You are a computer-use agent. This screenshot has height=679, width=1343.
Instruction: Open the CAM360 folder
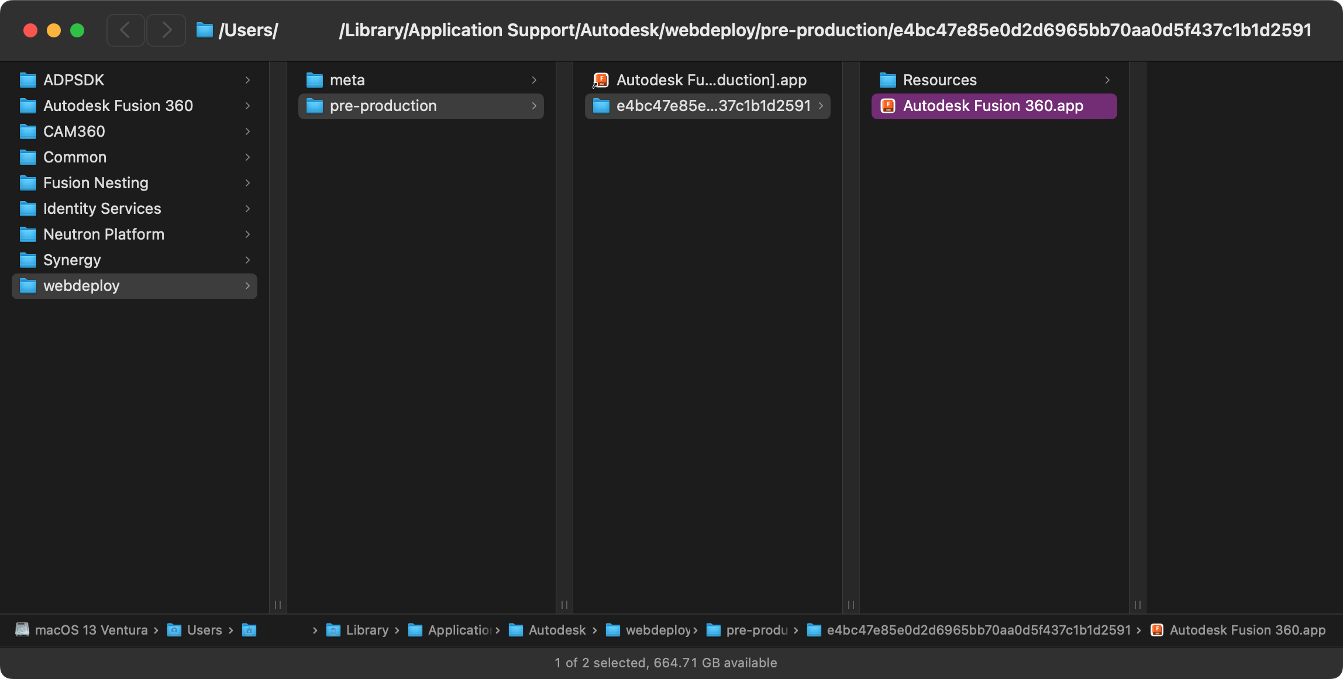pyautogui.click(x=74, y=131)
